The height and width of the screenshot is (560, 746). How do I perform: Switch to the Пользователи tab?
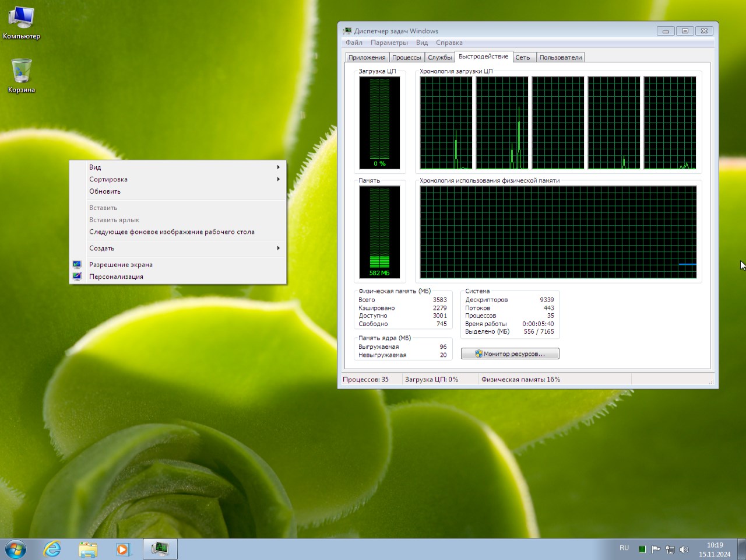(561, 57)
